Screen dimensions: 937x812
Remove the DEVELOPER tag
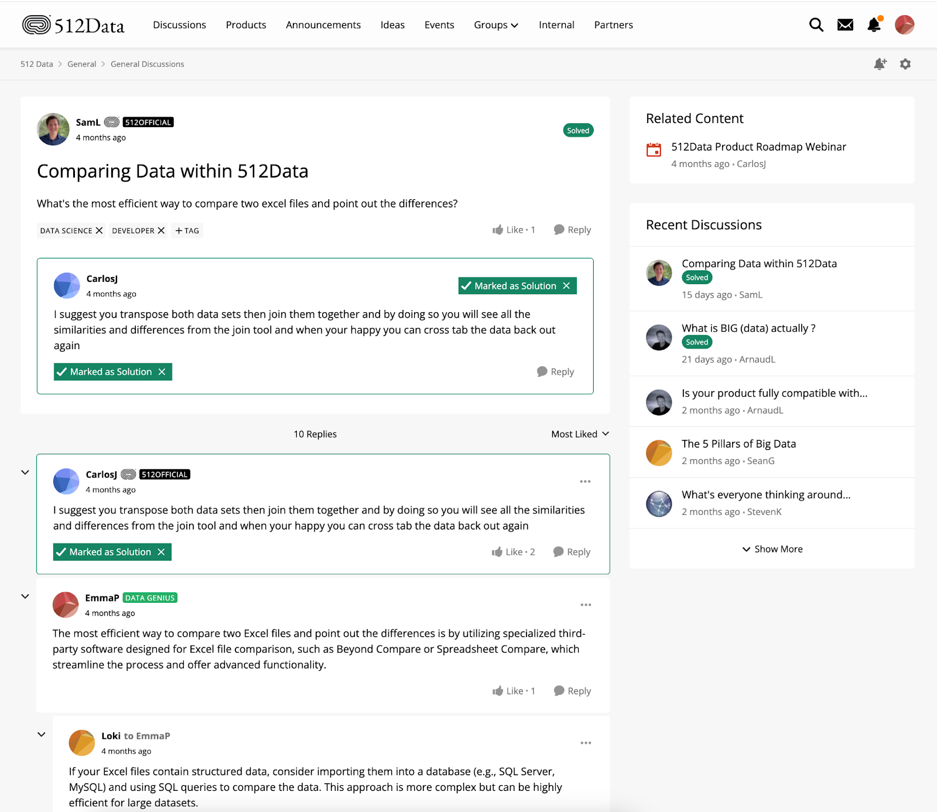pos(161,230)
